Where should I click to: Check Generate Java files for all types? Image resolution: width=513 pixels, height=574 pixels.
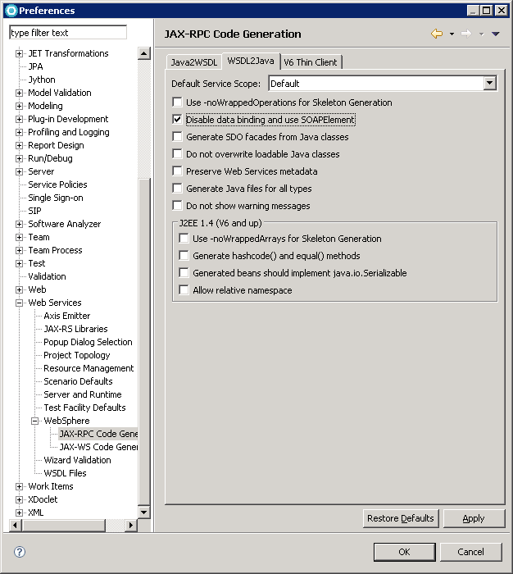click(177, 188)
